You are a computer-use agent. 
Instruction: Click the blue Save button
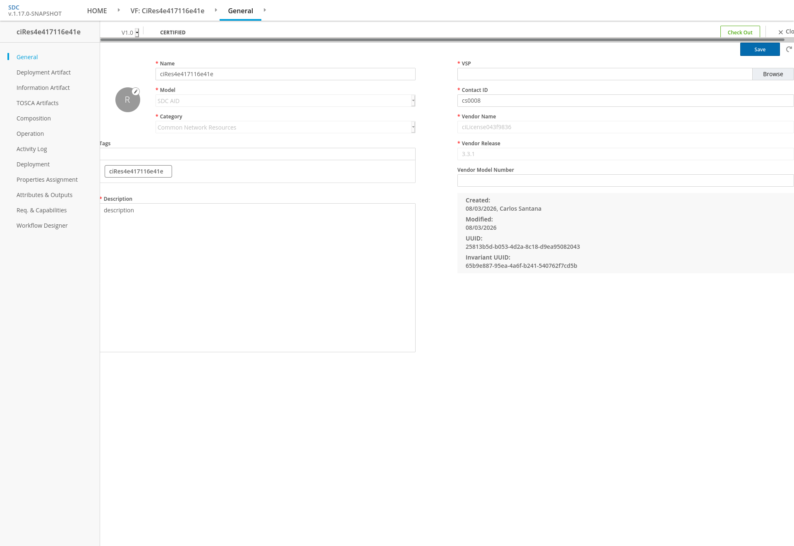pyautogui.click(x=760, y=49)
